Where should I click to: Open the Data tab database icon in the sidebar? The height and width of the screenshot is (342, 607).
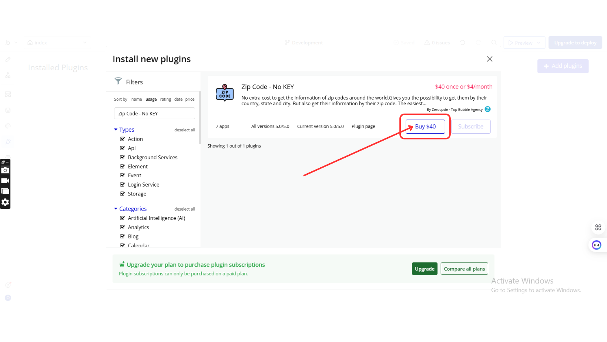(x=8, y=110)
